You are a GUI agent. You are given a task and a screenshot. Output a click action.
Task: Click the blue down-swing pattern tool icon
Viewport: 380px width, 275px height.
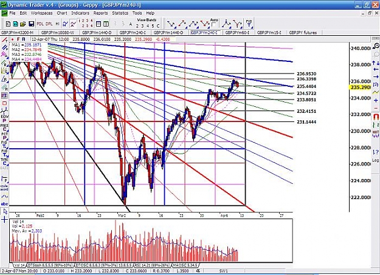pyautogui.click(x=171, y=24)
